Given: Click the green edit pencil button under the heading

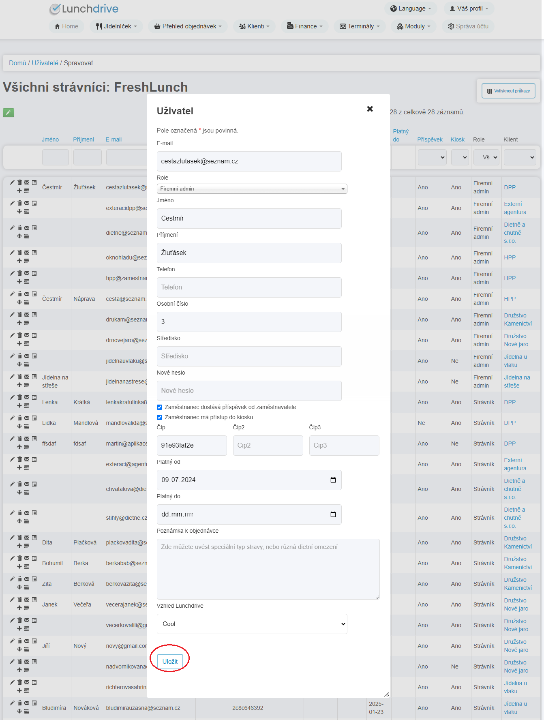Looking at the screenshot, I should coord(9,113).
